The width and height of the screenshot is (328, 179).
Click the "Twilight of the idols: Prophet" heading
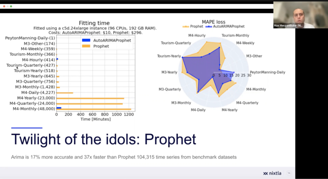(x=104, y=139)
